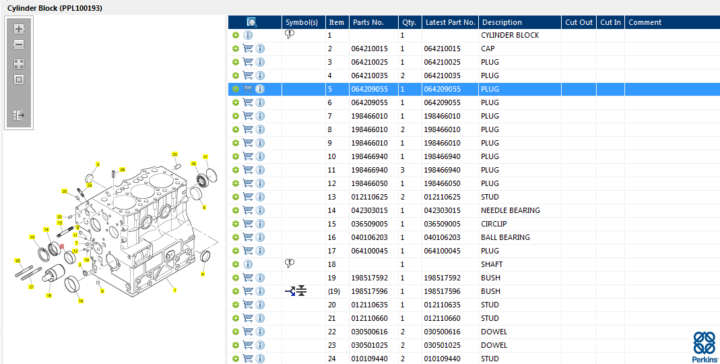
Task: Click supersession symbol on item (19) row
Action: pyautogui.click(x=296, y=291)
